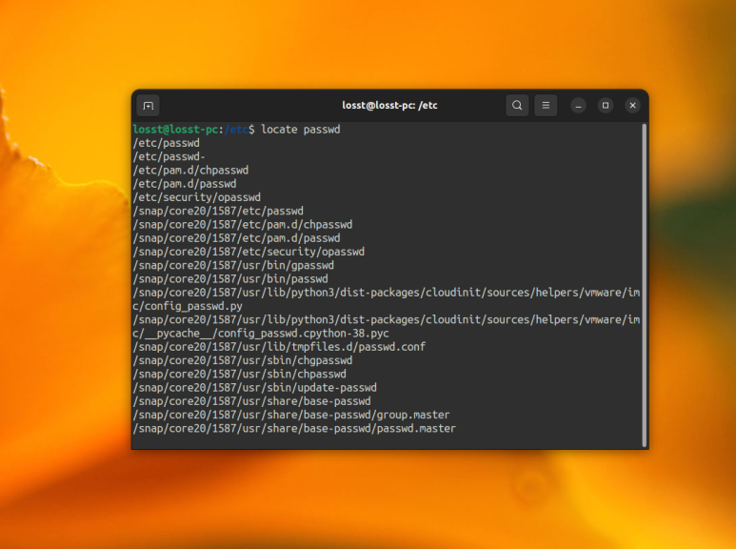
Task: Click the line '/etc/pam.d/passwd'
Action: [185, 184]
